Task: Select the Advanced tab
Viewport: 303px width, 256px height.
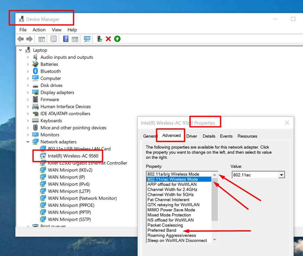Action: click(171, 135)
